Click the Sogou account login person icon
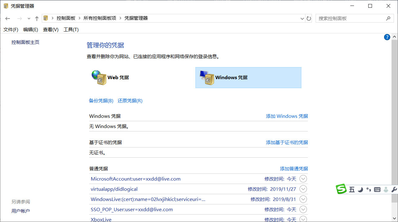Image resolution: width=398 pixels, height=222 pixels. 386,189
